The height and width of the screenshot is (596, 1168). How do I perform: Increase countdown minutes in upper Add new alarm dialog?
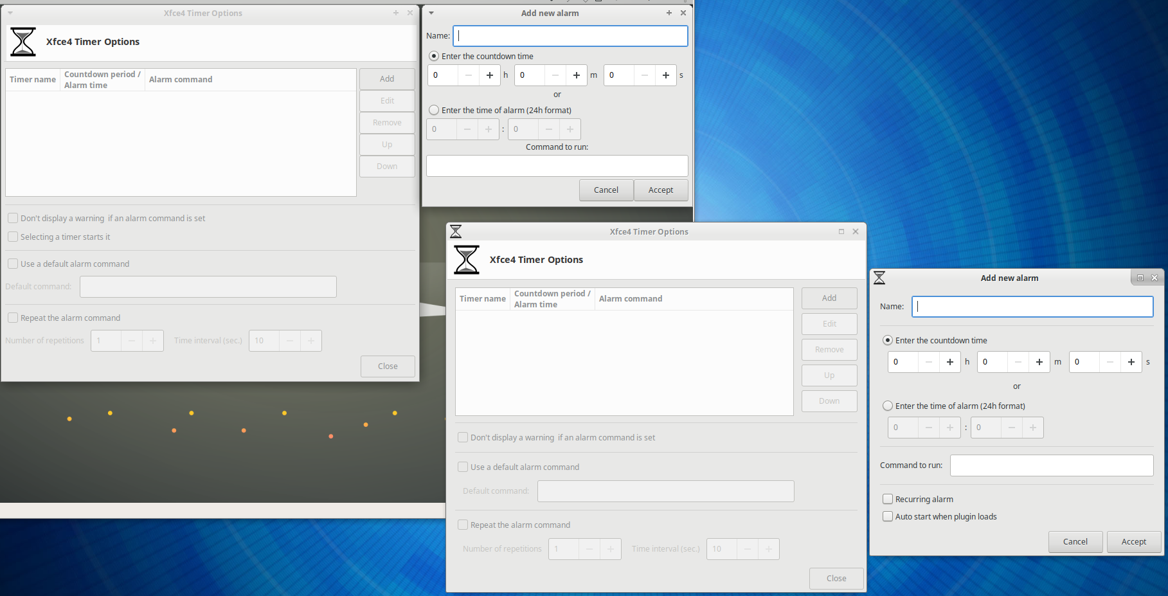pyautogui.click(x=576, y=75)
